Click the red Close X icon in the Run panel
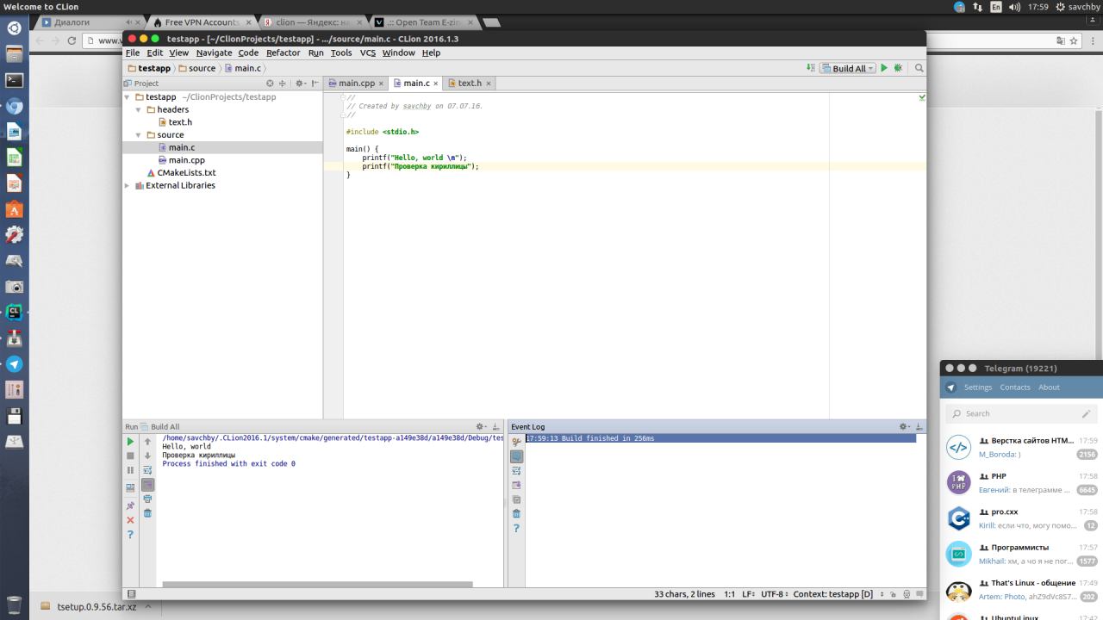The image size is (1103, 620). (131, 520)
